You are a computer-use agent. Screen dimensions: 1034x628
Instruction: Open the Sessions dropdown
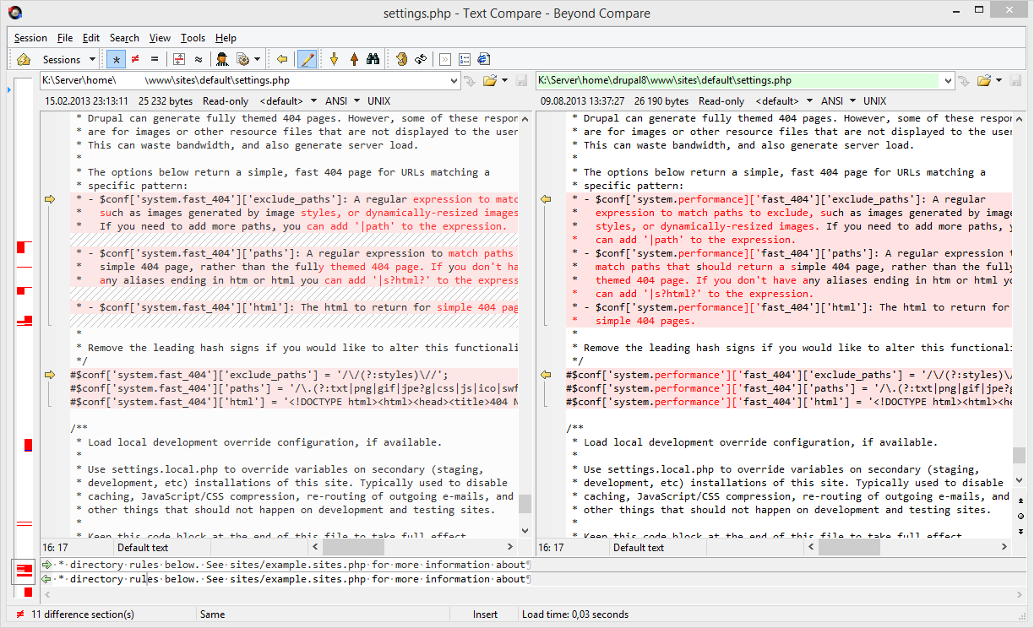68,59
